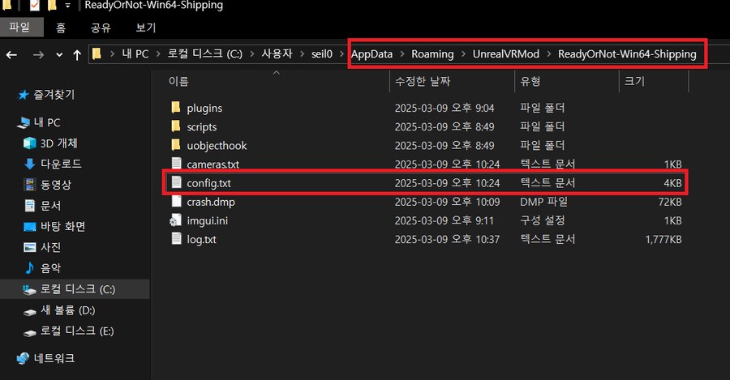This screenshot has width=730, height=380.
Task: Click 내 PC in address bar
Action: coord(135,54)
